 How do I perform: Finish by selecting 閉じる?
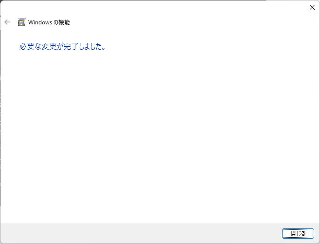coord(298,233)
